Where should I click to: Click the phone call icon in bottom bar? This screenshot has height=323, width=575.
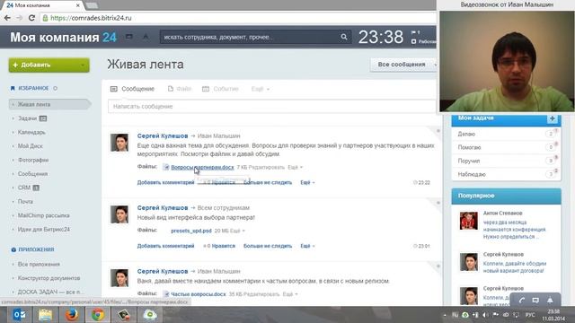pyautogui.click(x=521, y=301)
